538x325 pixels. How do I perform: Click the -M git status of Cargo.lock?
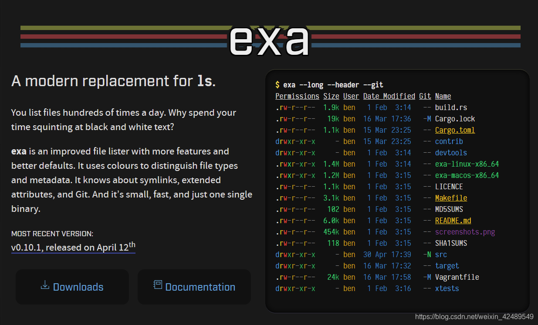[x=427, y=119]
